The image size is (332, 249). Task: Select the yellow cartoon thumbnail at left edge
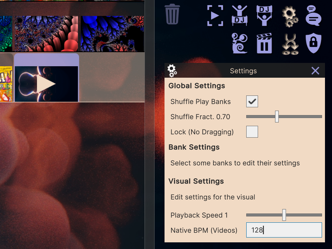[x=6, y=84]
